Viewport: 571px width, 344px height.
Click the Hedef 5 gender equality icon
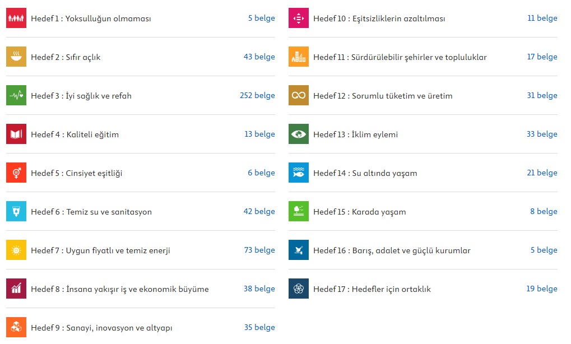(16, 173)
